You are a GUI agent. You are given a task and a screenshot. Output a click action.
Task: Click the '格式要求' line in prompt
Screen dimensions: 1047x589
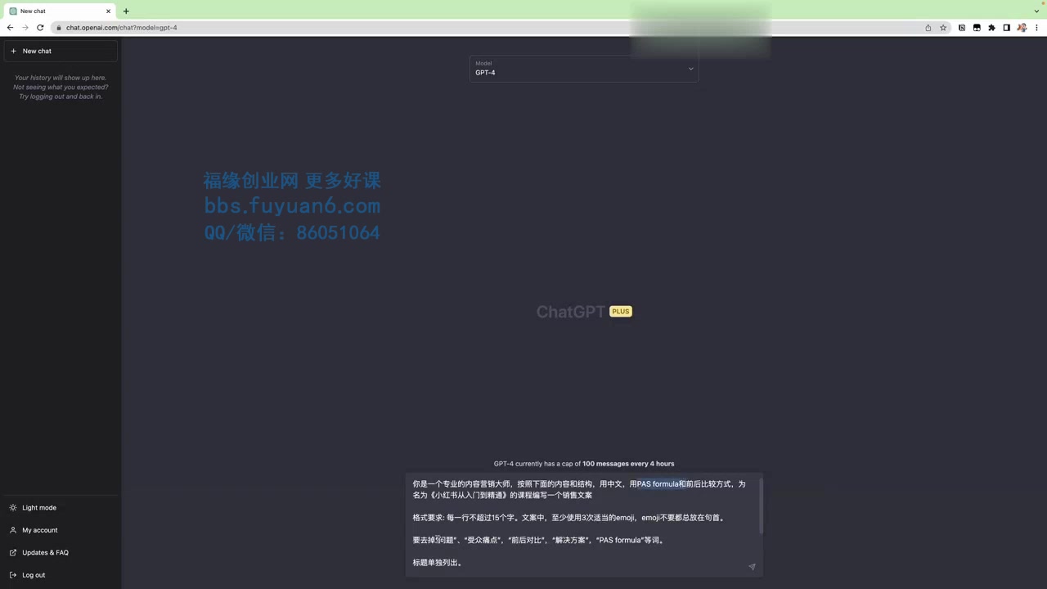tap(569, 518)
